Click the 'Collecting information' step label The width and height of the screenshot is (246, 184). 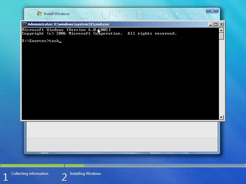(x=30, y=174)
